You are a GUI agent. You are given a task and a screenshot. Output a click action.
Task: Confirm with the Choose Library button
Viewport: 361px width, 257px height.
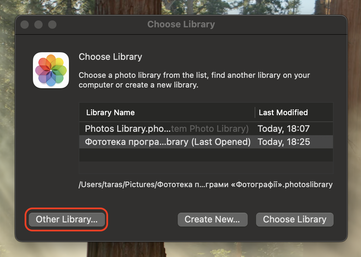(x=294, y=219)
